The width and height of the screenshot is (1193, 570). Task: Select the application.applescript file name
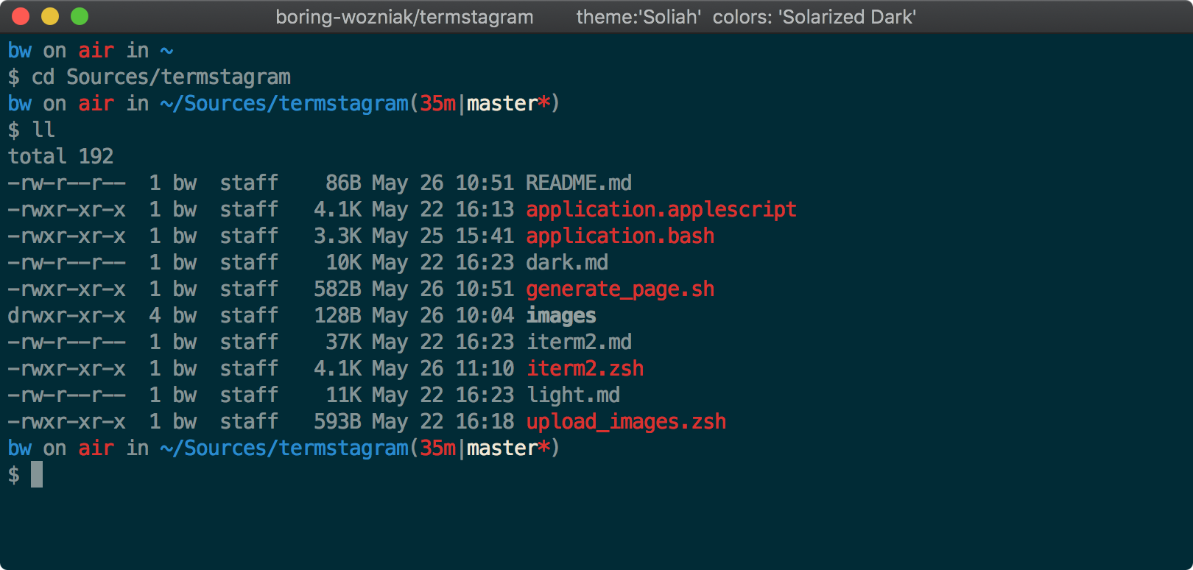[x=661, y=210]
